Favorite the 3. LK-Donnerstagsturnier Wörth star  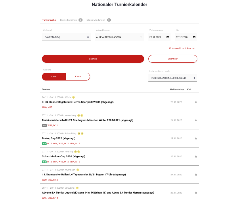[196, 102]
